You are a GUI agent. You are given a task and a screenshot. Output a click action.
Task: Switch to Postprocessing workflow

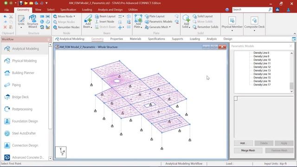[x=25, y=109]
